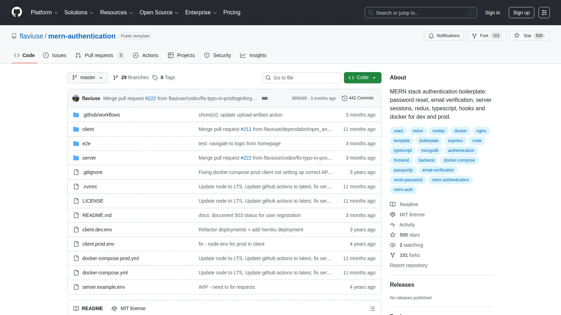Select the README tab below file list

[x=88, y=308]
